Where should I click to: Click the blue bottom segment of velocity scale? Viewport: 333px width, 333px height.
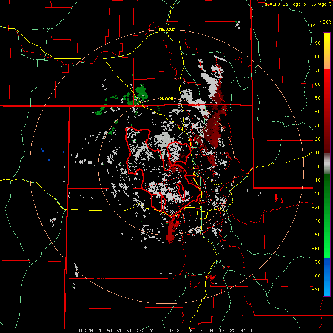[x=327, y=277]
